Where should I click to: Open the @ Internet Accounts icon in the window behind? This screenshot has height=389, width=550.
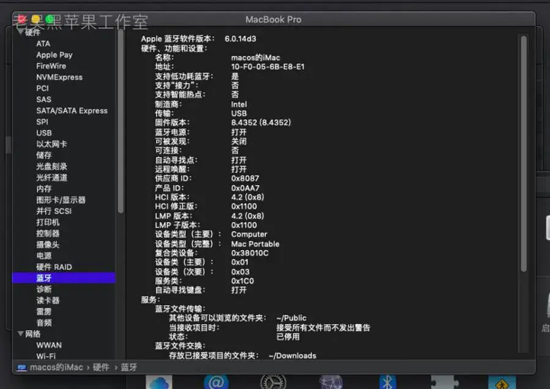216,382
